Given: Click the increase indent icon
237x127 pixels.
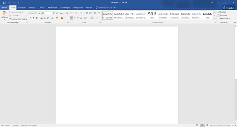Looking at the screenshot, I should (90, 13).
